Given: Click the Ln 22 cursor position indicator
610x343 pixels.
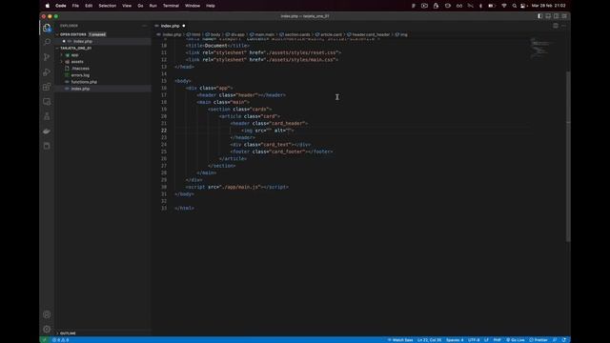Looking at the screenshot, I should click(x=430, y=340).
